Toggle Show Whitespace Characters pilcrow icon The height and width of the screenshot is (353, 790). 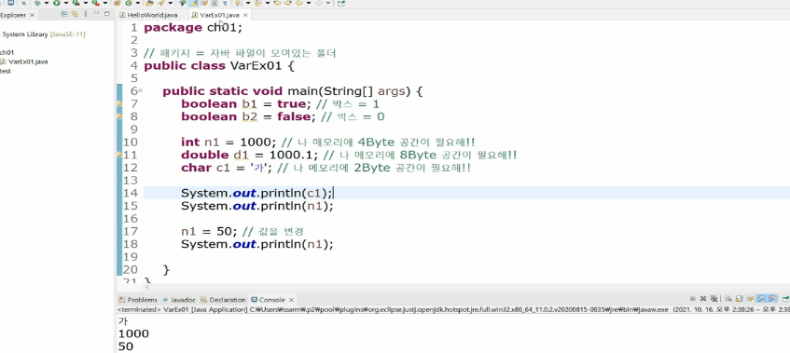225,3
